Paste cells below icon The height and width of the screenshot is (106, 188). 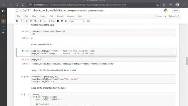coord(36,21)
